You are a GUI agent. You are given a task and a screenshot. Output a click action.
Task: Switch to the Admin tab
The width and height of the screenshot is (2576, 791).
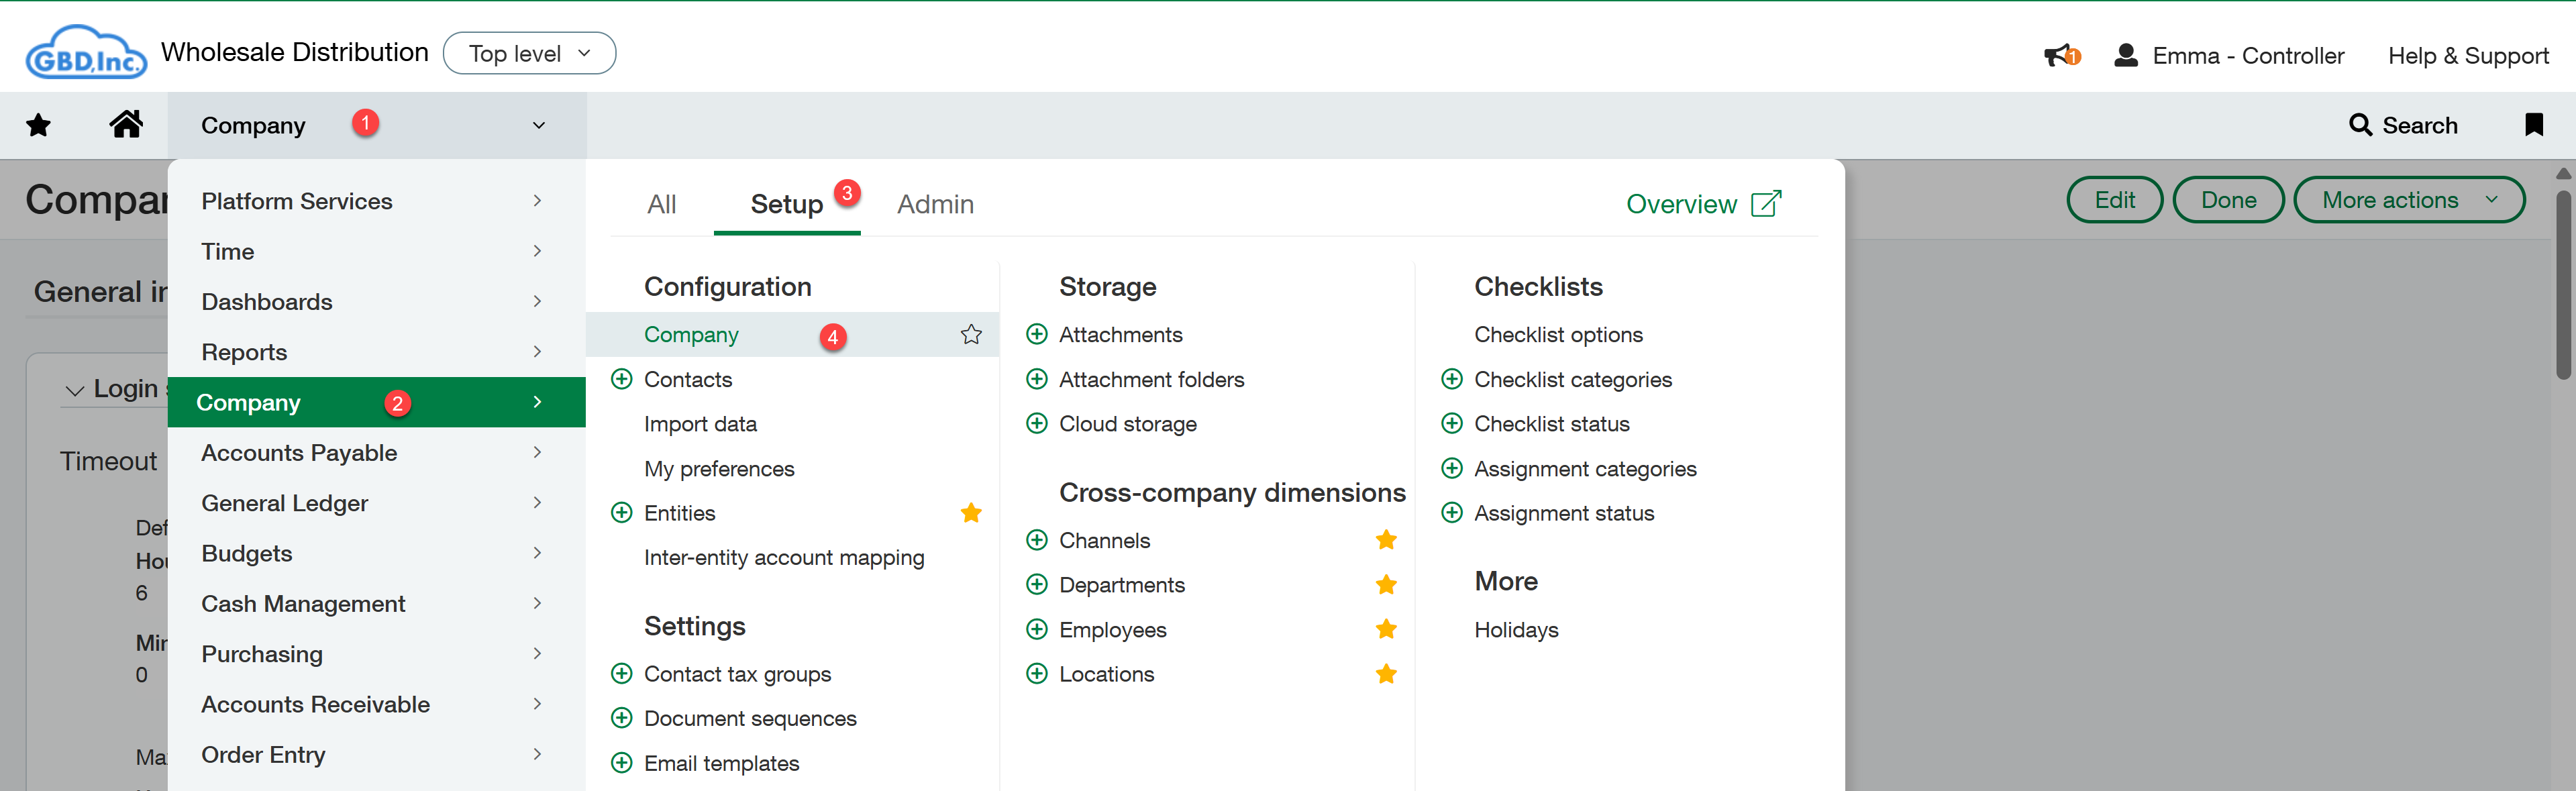[934, 204]
